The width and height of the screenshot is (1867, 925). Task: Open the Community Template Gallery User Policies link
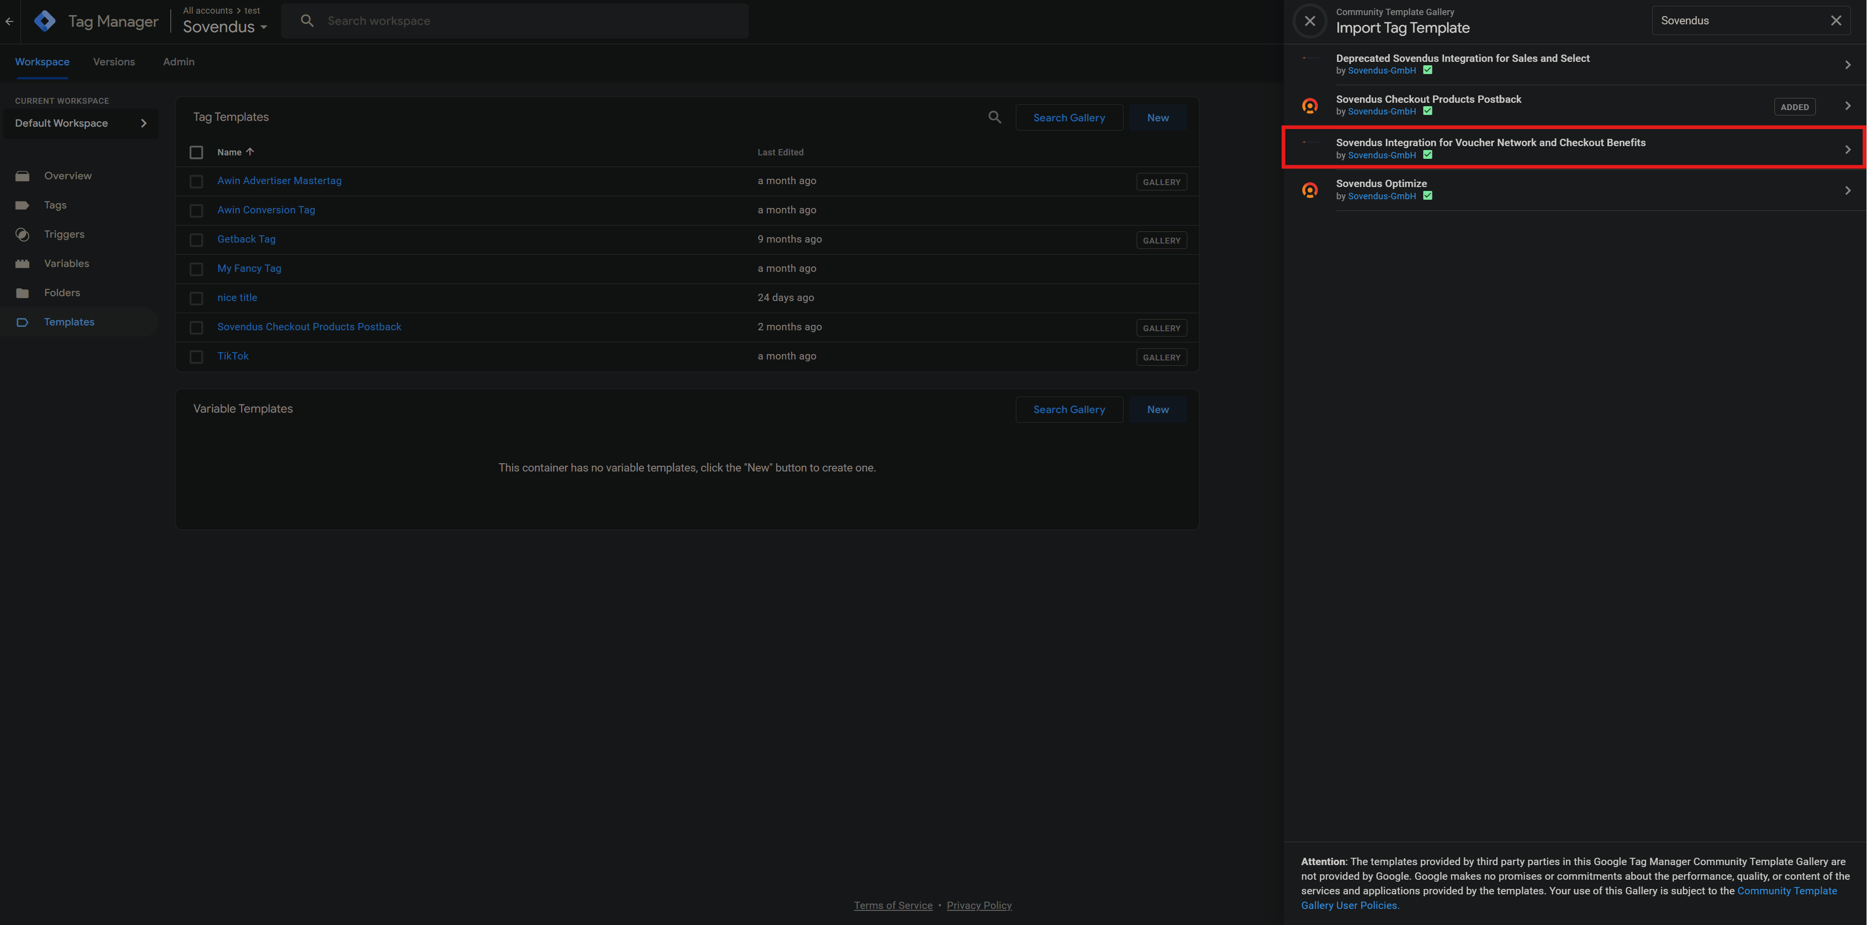point(1786,891)
